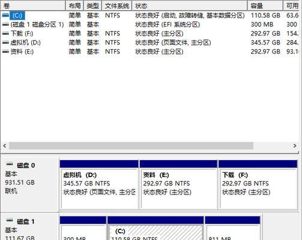
Task: Sort by 容量 column header
Action: point(265,5)
